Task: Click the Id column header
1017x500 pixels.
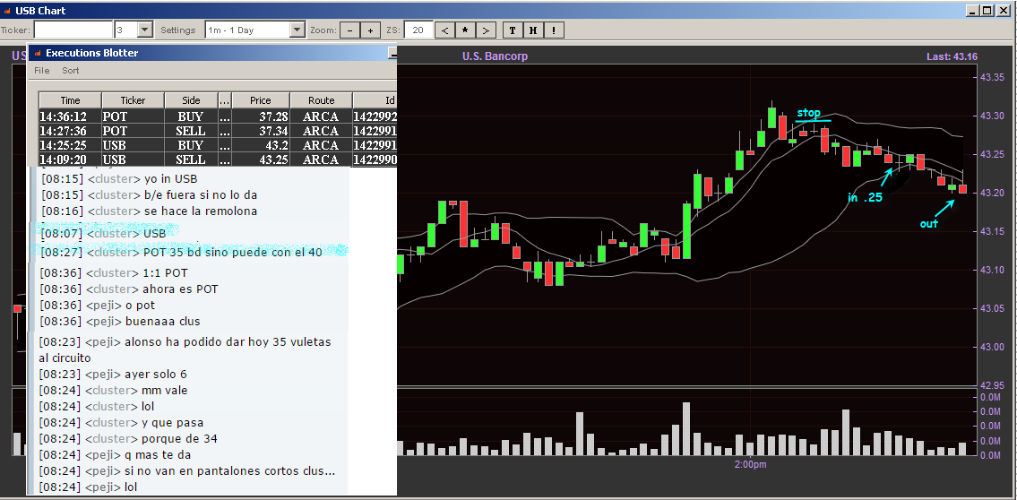Action: click(x=375, y=100)
